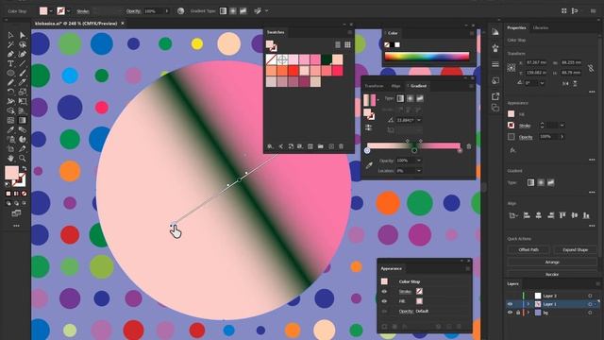The height and width of the screenshot is (340, 604).
Task: Click Horizontal Align Left icon in Align section
Action: (527, 215)
